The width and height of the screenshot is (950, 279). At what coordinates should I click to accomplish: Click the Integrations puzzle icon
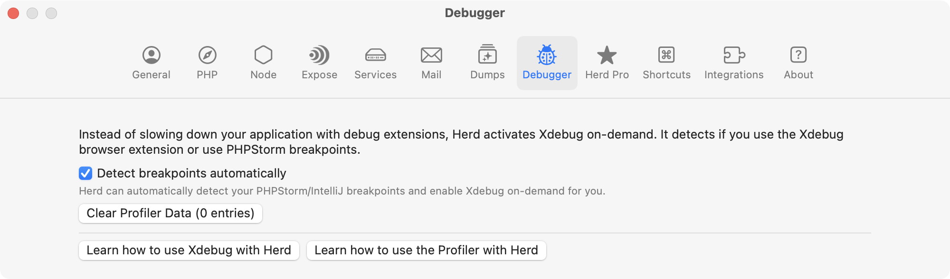coord(733,56)
